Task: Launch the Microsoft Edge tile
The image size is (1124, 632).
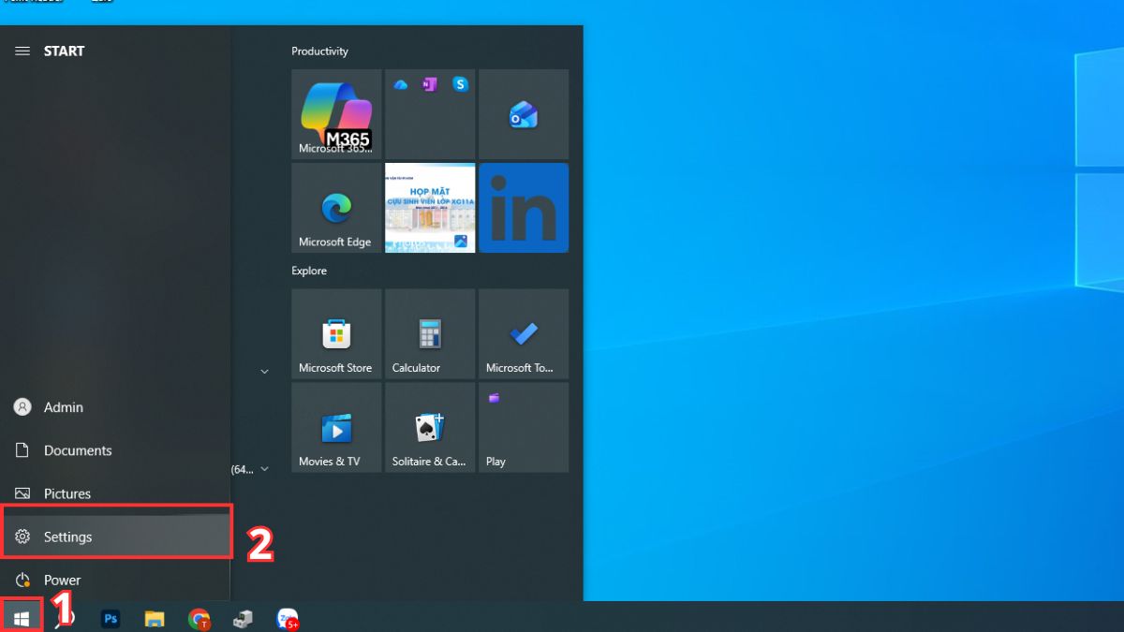Action: click(336, 208)
